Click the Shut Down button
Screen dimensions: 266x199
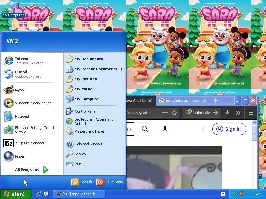(x=110, y=182)
